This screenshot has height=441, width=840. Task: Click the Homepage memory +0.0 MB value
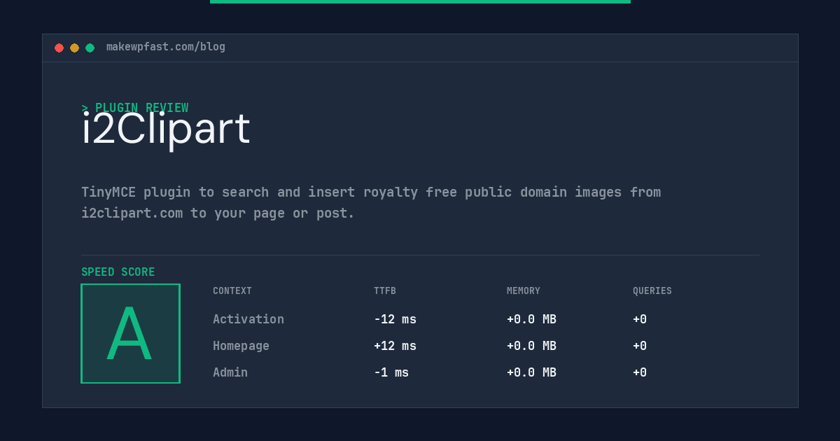531,346
